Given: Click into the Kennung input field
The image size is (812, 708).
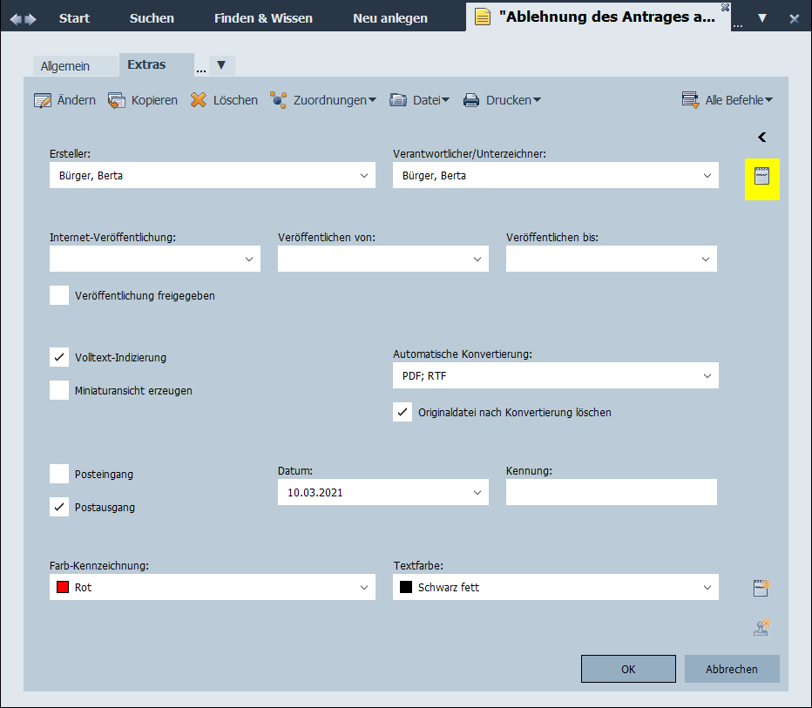Looking at the screenshot, I should [x=611, y=492].
